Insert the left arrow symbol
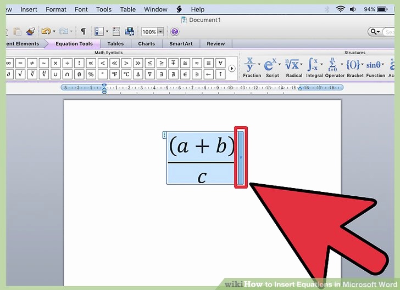 209,75
